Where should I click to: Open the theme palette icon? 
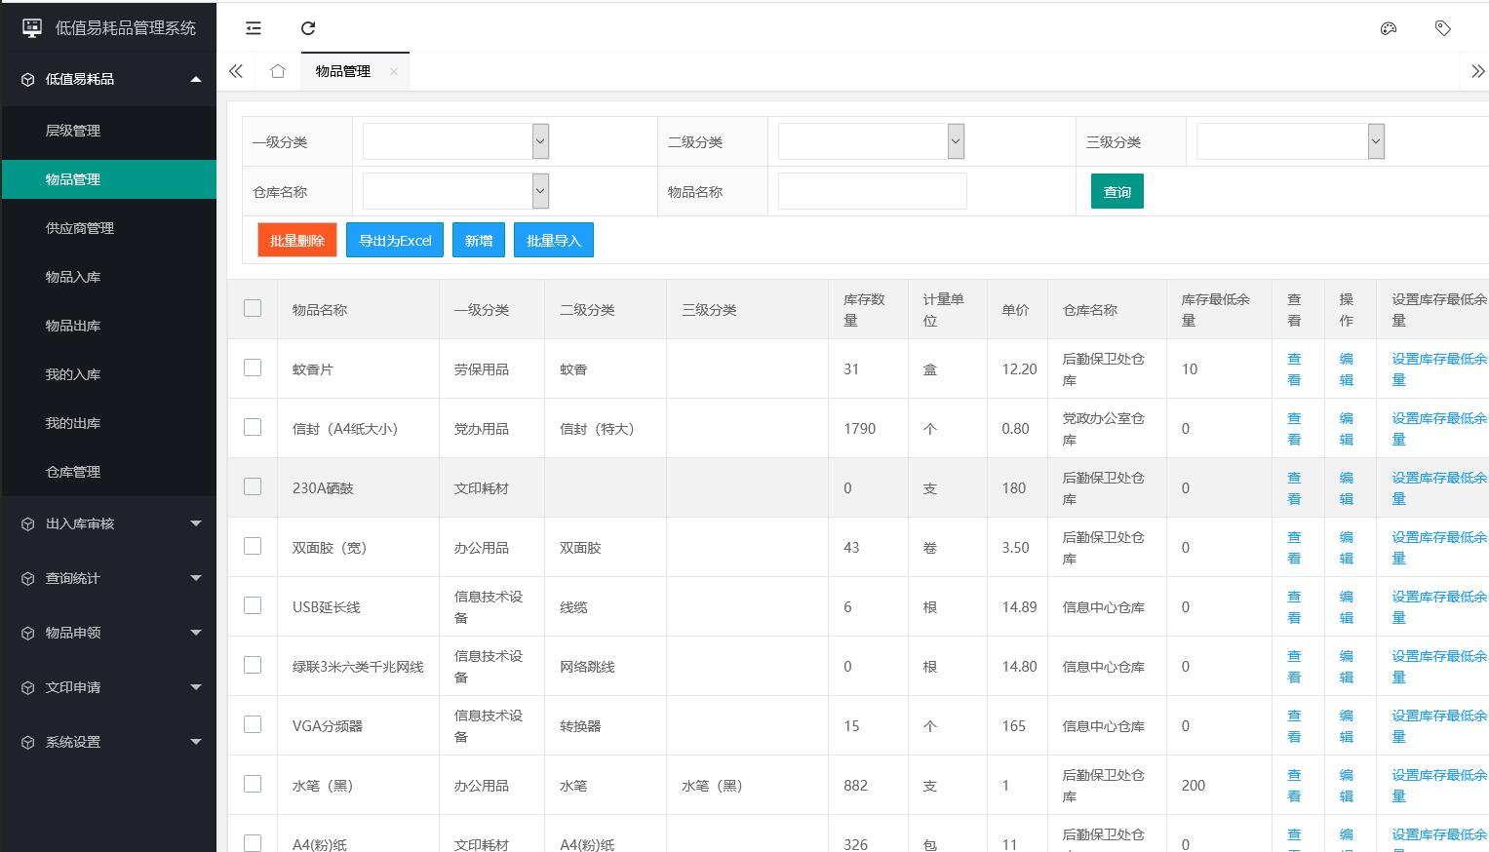pos(1389,28)
